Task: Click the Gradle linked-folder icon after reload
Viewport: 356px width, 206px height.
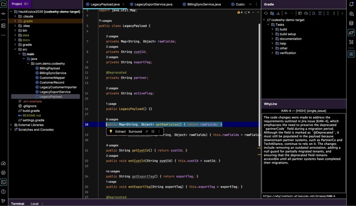Action: [x=272, y=13]
